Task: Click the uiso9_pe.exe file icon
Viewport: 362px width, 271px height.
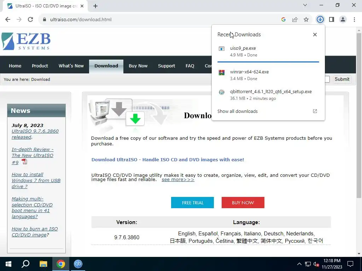Action: (x=222, y=49)
